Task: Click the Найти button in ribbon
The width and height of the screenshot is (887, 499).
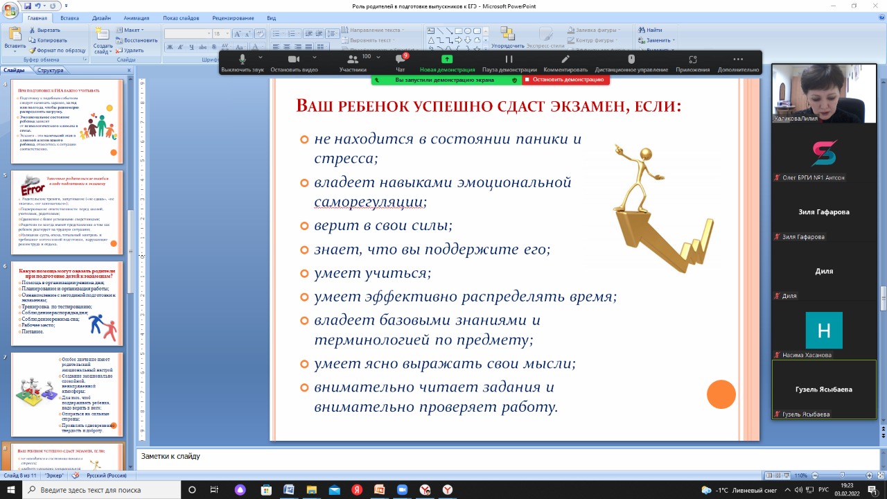Action: (650, 30)
